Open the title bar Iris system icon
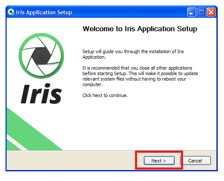Screen dimensions: 224x181 point(11,12)
